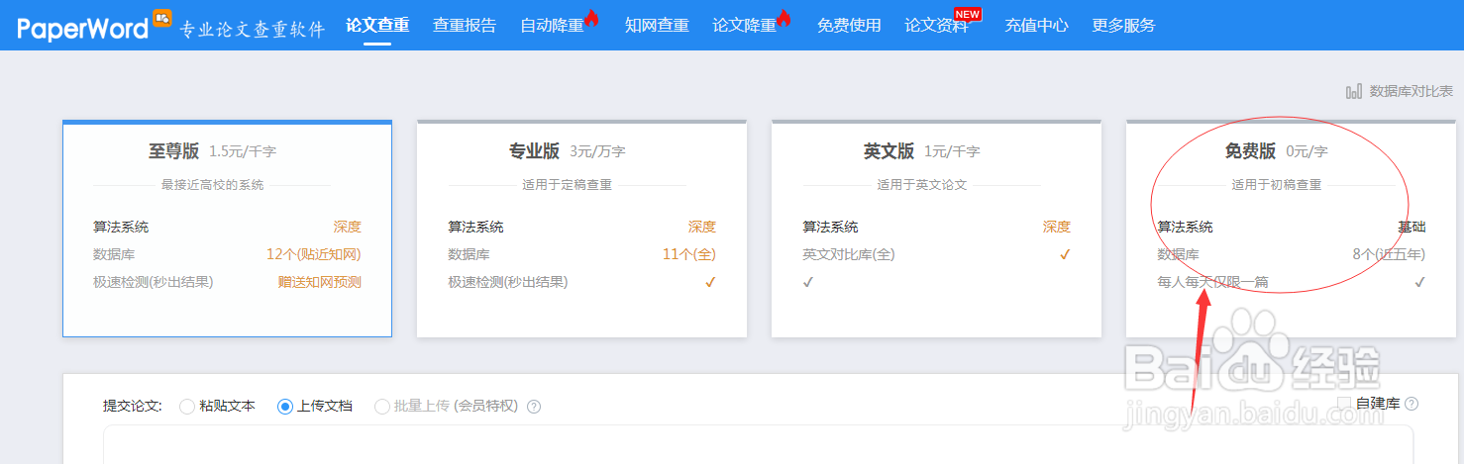1464x464 pixels.
Task: Select the 粘贴文本 radio option
Action: point(217,406)
